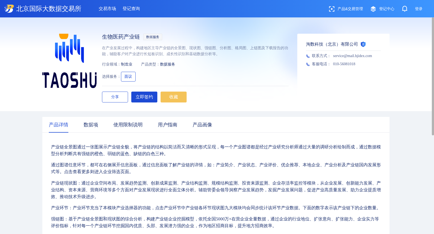
Task: Click the paragraph starting 产业环节
Action: [x=216, y=208]
